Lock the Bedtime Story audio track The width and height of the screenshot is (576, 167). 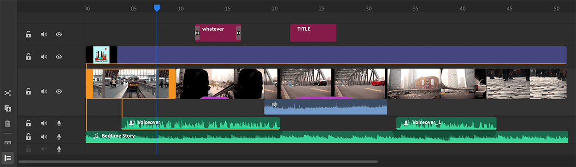28,137
